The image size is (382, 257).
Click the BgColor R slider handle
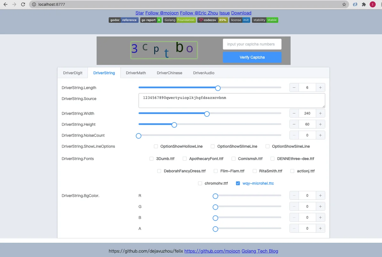coord(215,196)
